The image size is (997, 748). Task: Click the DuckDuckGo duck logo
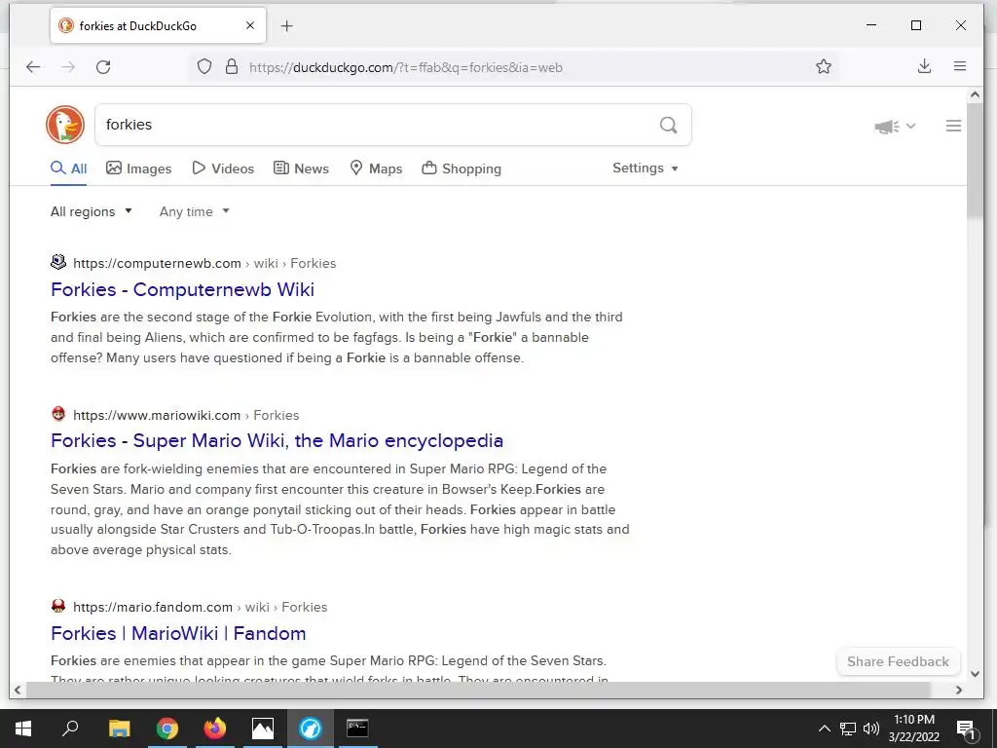click(65, 125)
